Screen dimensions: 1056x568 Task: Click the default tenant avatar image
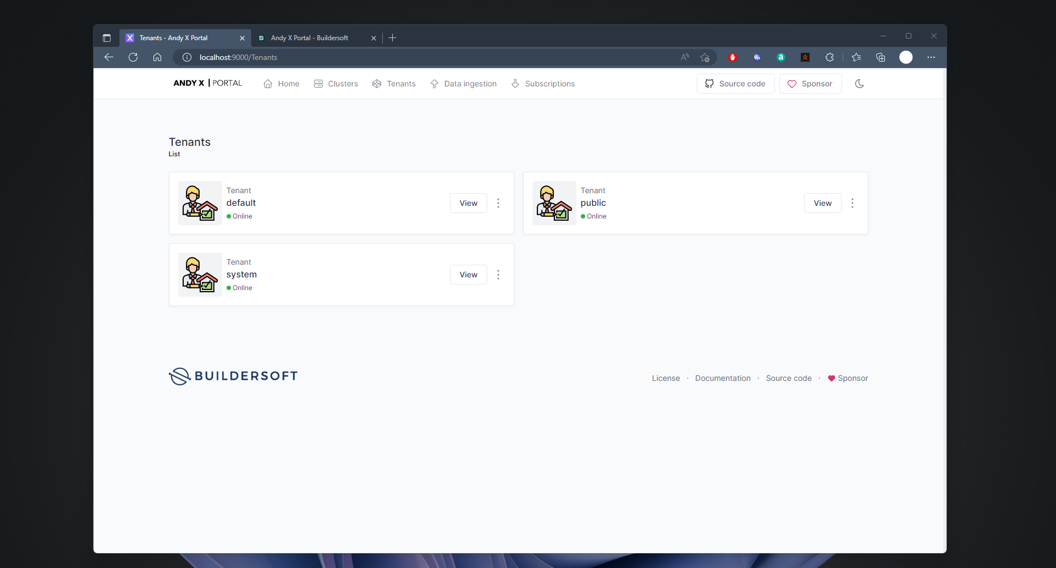pyautogui.click(x=200, y=203)
